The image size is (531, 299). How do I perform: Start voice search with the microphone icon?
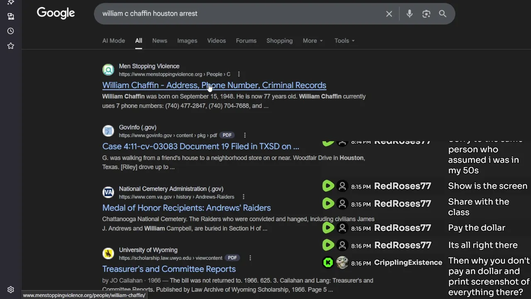409,14
